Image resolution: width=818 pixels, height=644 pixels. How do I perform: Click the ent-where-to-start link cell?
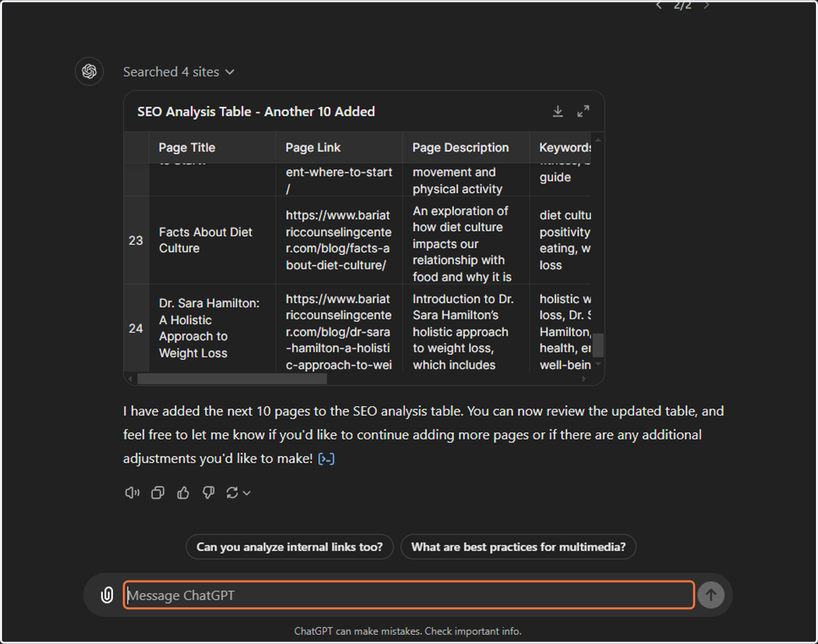[x=339, y=180]
